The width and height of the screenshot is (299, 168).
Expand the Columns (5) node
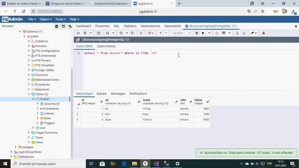(x=37, y=104)
